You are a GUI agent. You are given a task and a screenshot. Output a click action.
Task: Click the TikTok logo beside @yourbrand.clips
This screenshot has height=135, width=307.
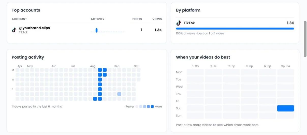[x=14, y=30]
